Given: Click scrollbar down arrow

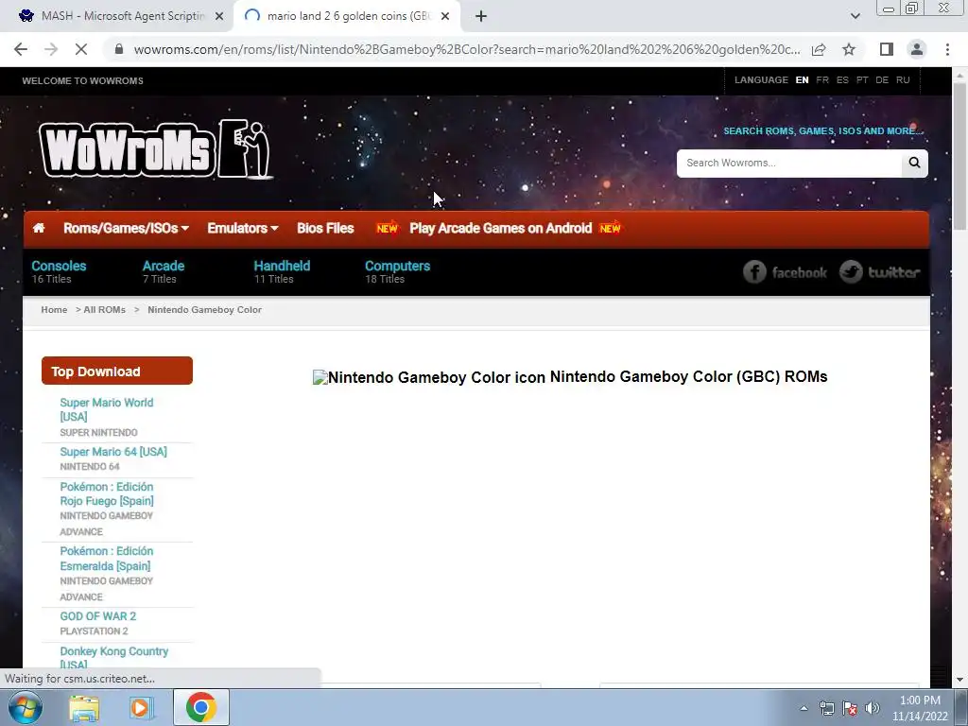Looking at the screenshot, I should (960, 680).
